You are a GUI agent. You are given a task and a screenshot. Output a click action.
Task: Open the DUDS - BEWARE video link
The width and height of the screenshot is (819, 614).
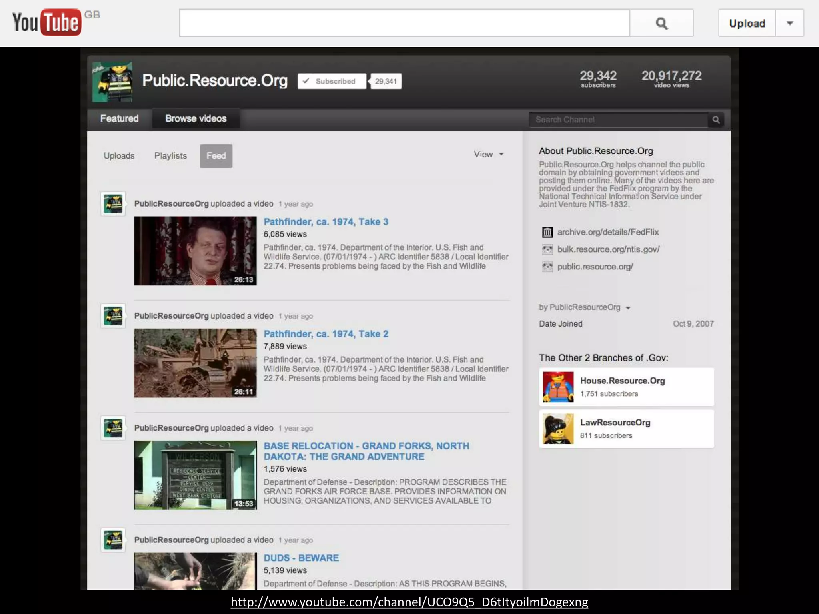[x=301, y=558]
